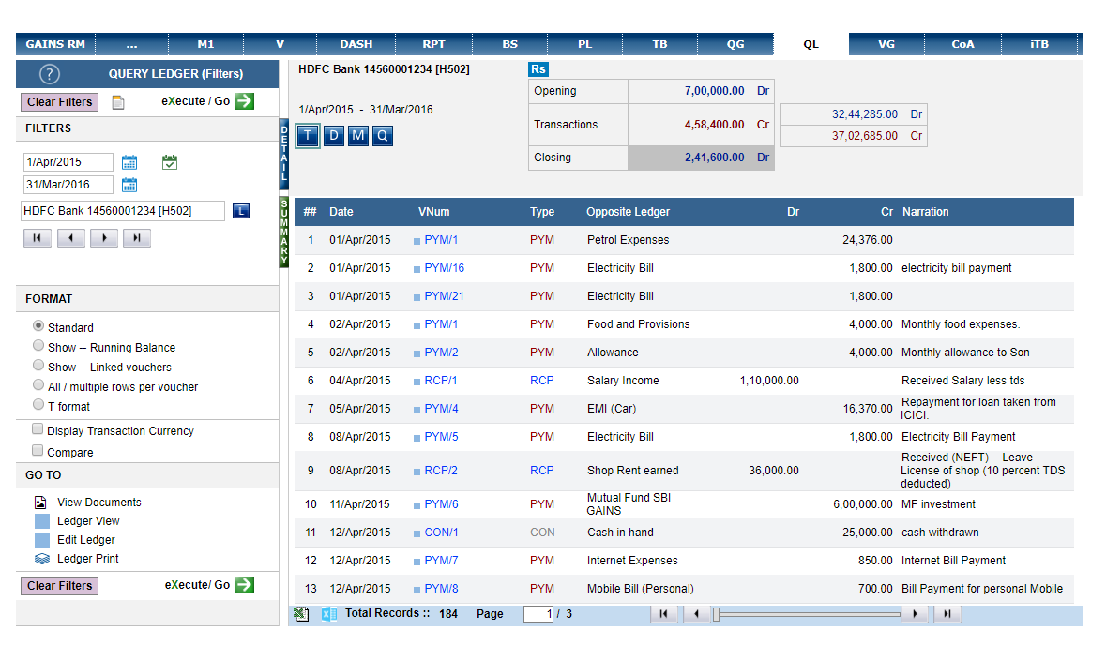This screenshot has height=661, width=1106.
Task: Switch to the DASH tab
Action: click(x=356, y=44)
